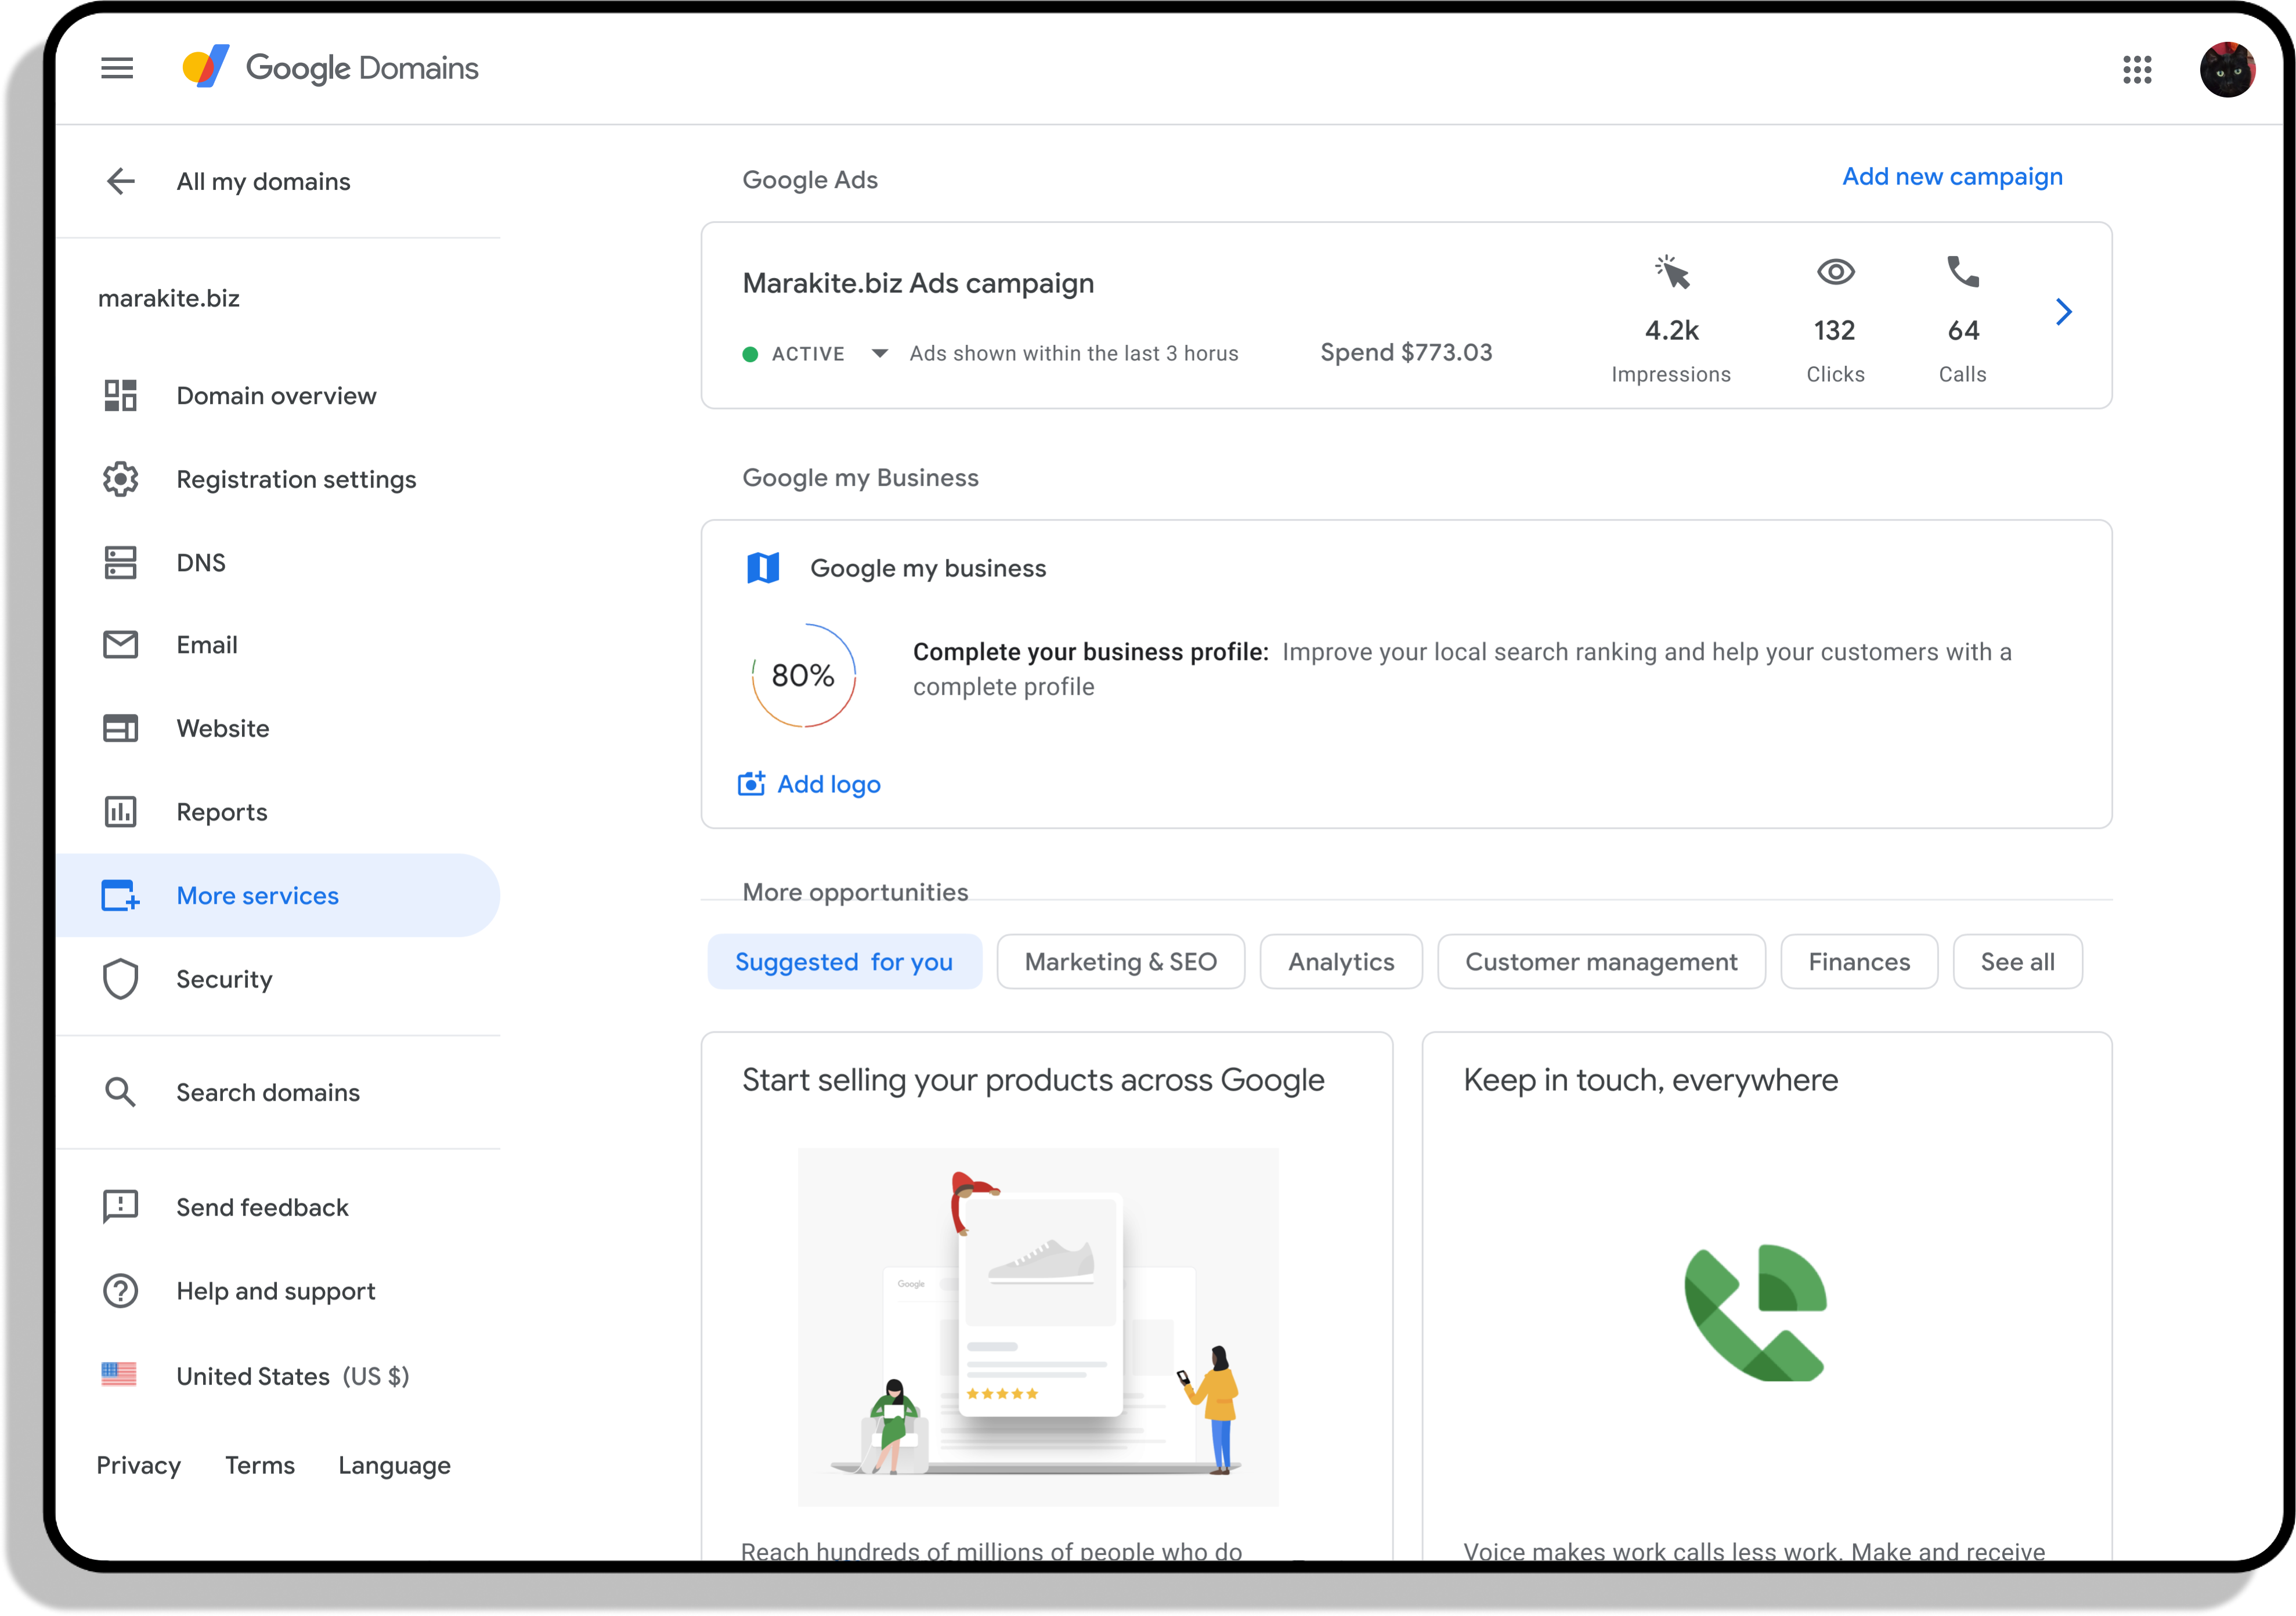Open the Language link

pos(394,1466)
